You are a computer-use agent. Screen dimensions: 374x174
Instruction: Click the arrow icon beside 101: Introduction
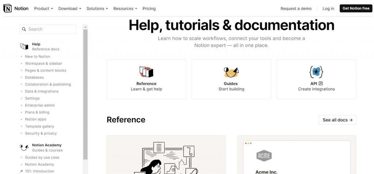tap(21, 171)
